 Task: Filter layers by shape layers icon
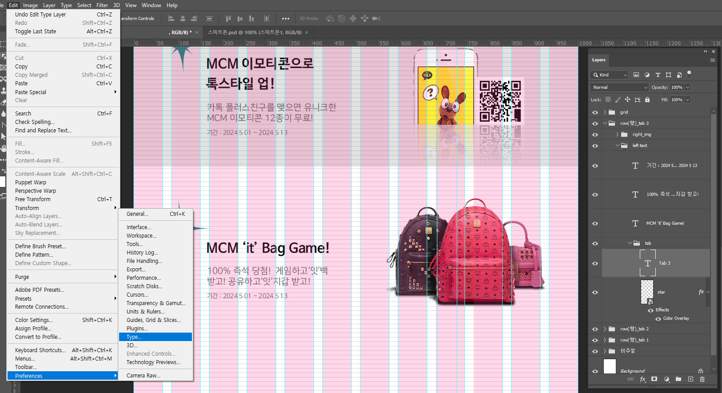pos(668,75)
